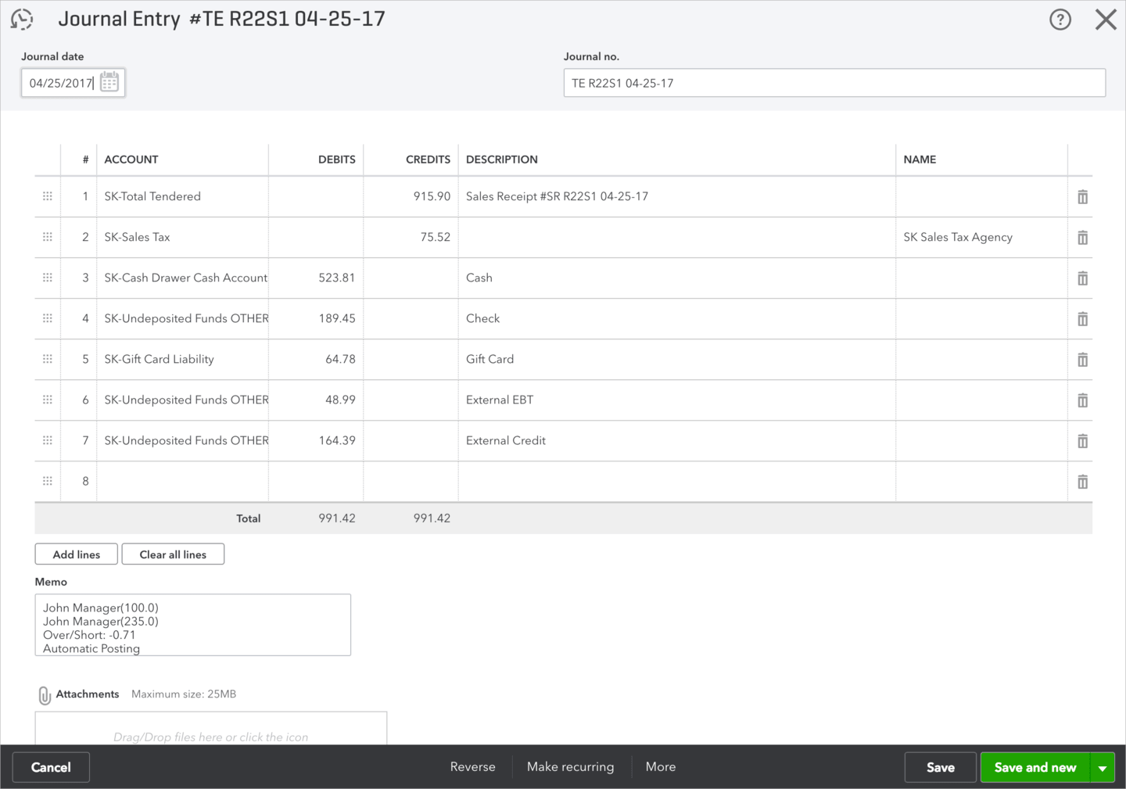
Task: Click into the Memo text box
Action: point(193,625)
